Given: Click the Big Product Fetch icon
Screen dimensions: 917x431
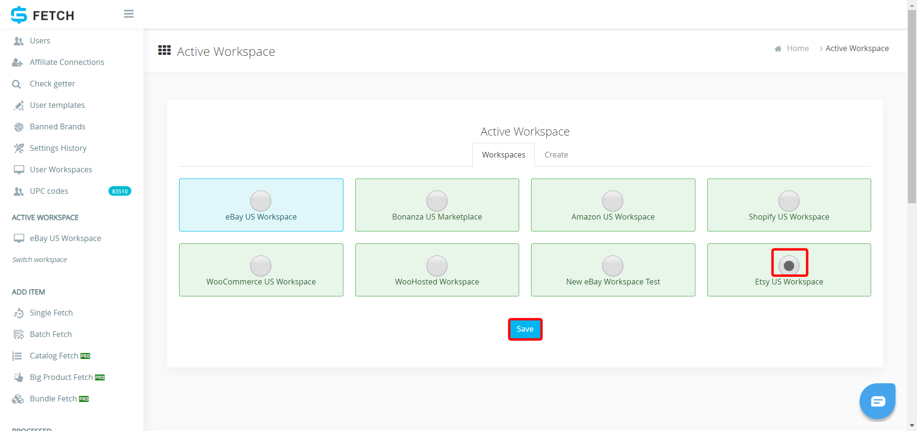Looking at the screenshot, I should coord(19,378).
